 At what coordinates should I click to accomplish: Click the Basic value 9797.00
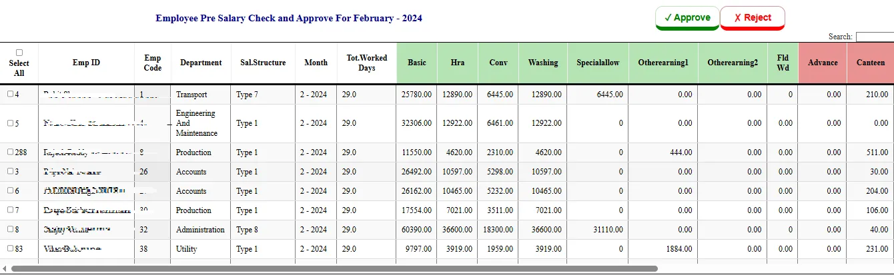[418, 249]
